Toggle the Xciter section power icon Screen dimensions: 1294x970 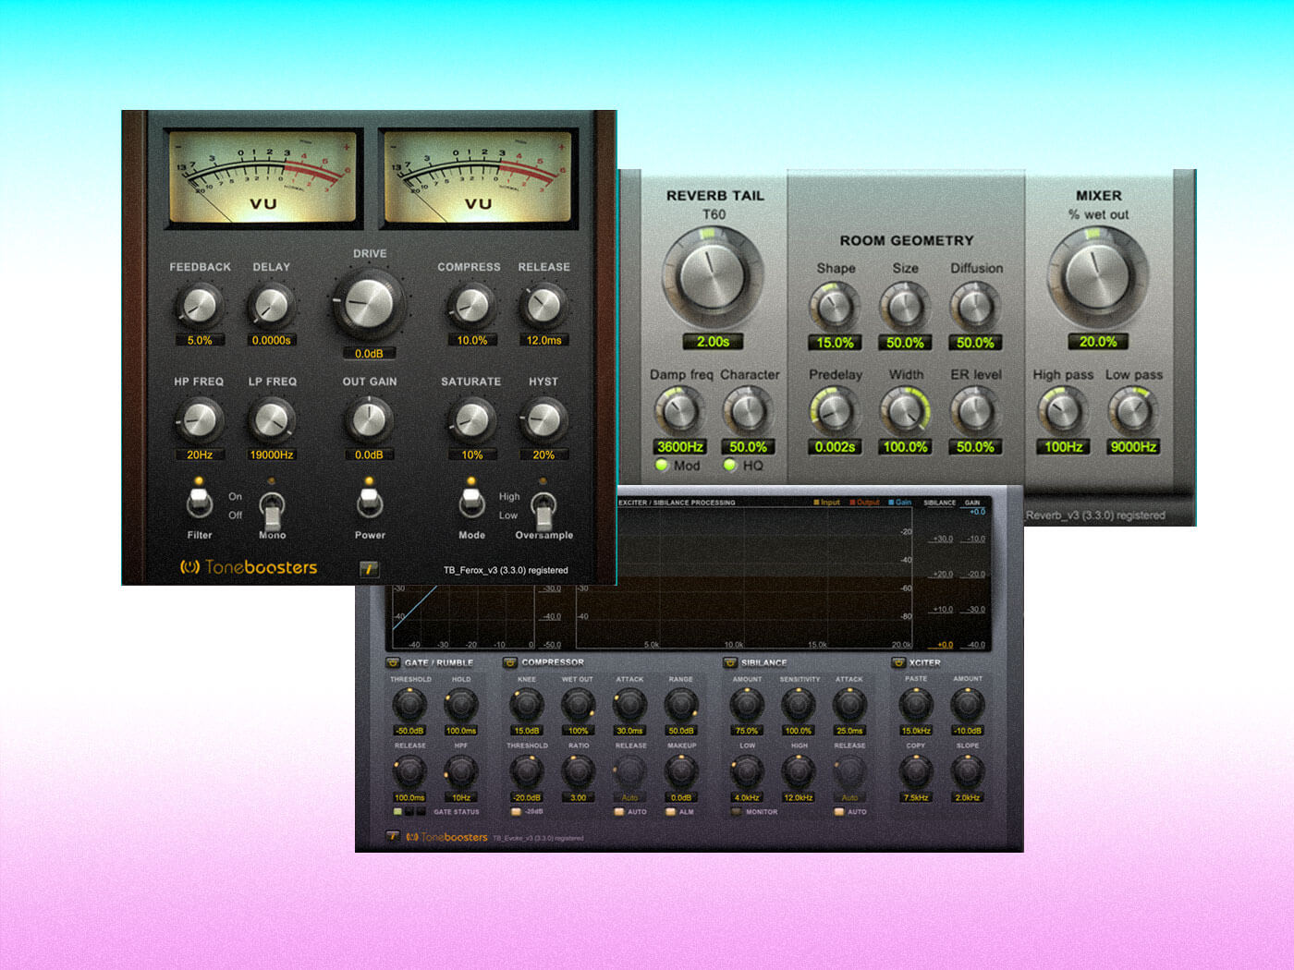(897, 662)
